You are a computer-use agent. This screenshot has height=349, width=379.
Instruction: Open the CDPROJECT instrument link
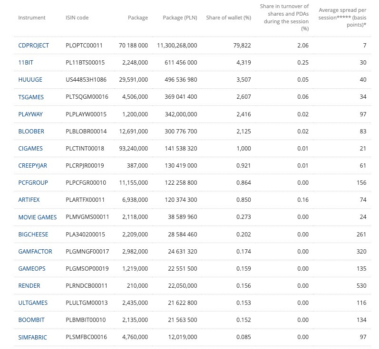click(34, 46)
